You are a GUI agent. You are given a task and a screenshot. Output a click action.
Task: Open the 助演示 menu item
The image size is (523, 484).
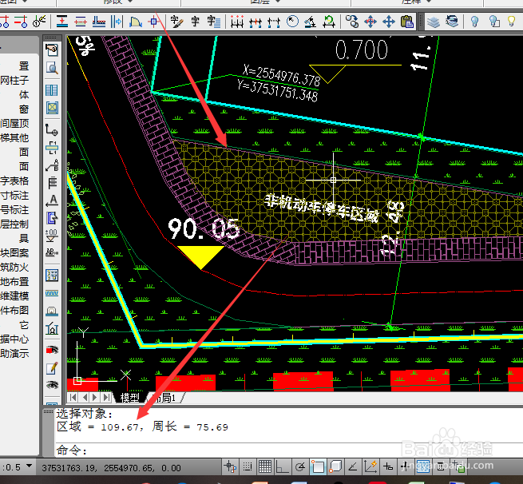pos(14,354)
